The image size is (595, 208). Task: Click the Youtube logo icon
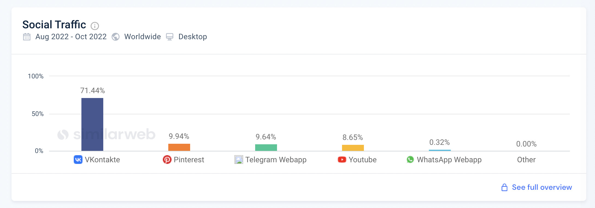[342, 160]
